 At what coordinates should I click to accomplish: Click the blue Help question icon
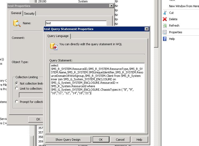(x=165, y=39)
